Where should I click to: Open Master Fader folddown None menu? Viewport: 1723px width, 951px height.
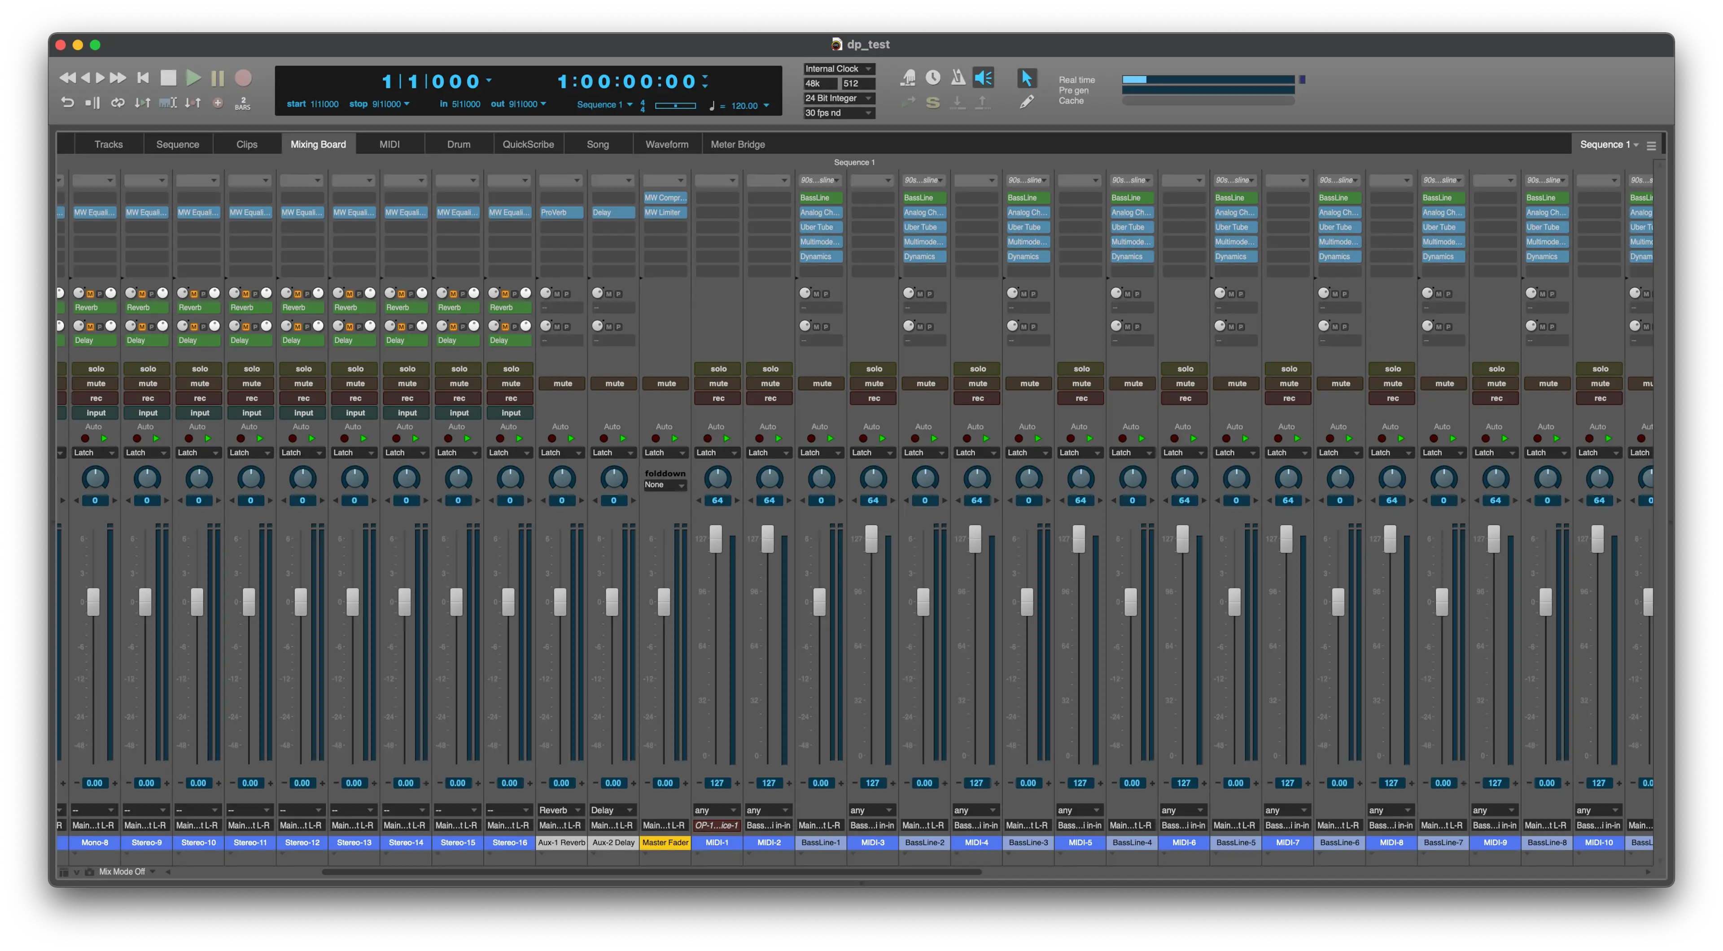[x=664, y=485]
